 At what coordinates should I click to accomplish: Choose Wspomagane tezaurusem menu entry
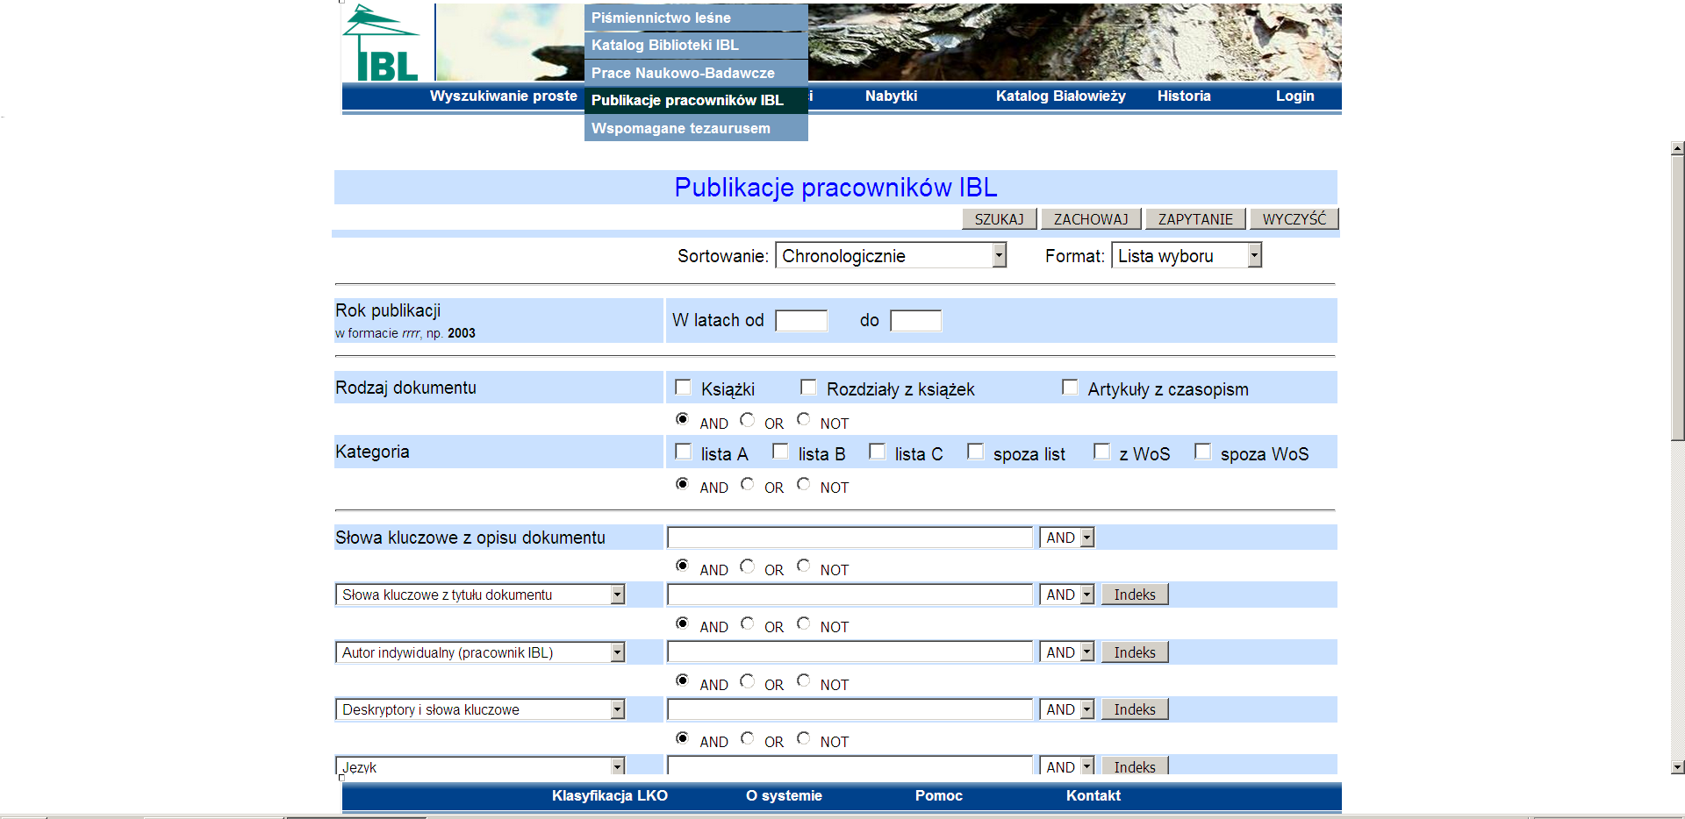click(696, 128)
